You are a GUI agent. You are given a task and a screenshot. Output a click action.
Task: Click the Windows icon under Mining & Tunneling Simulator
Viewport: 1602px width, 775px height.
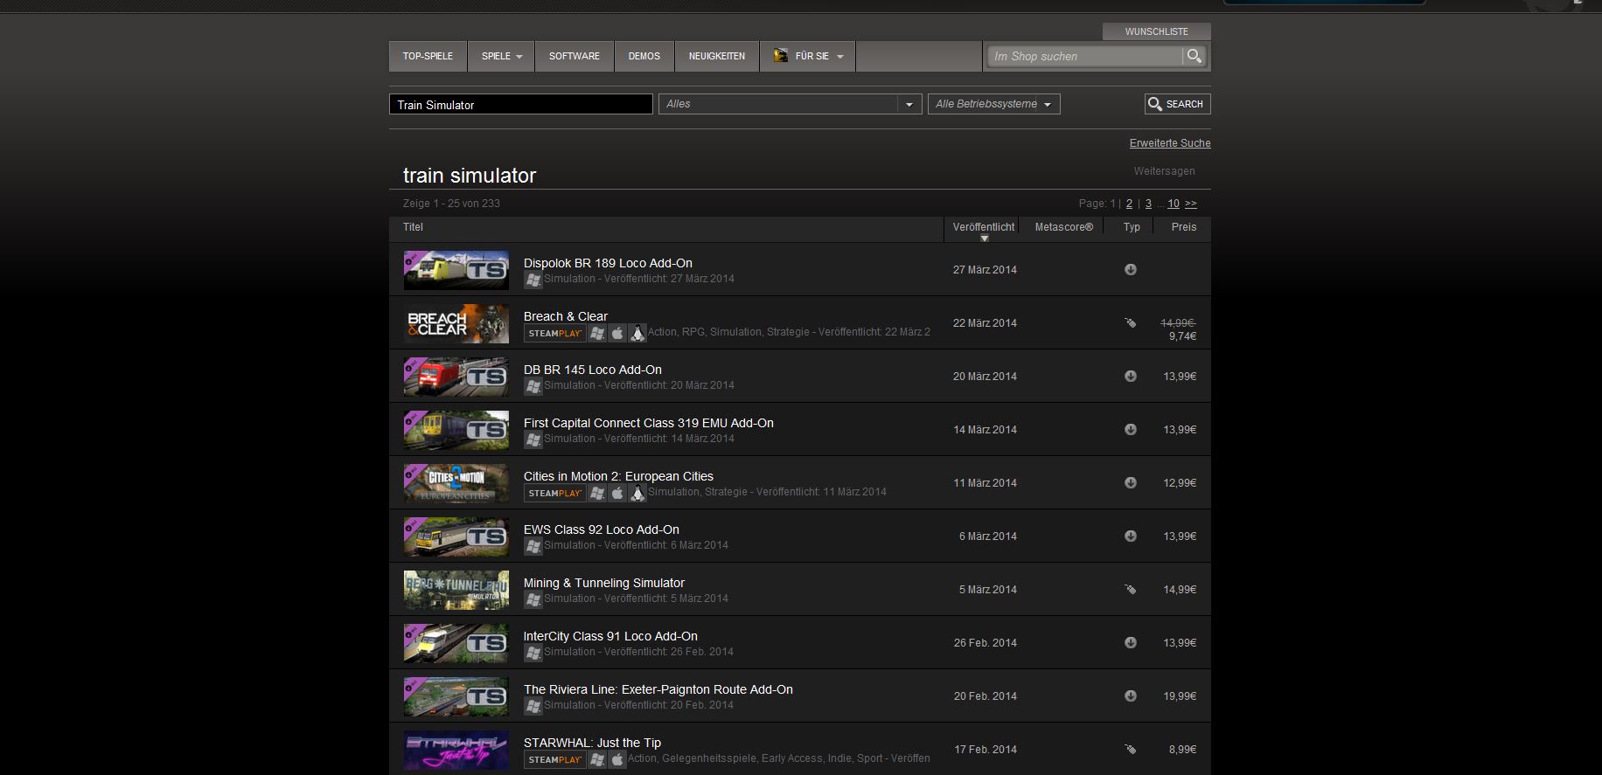click(533, 599)
